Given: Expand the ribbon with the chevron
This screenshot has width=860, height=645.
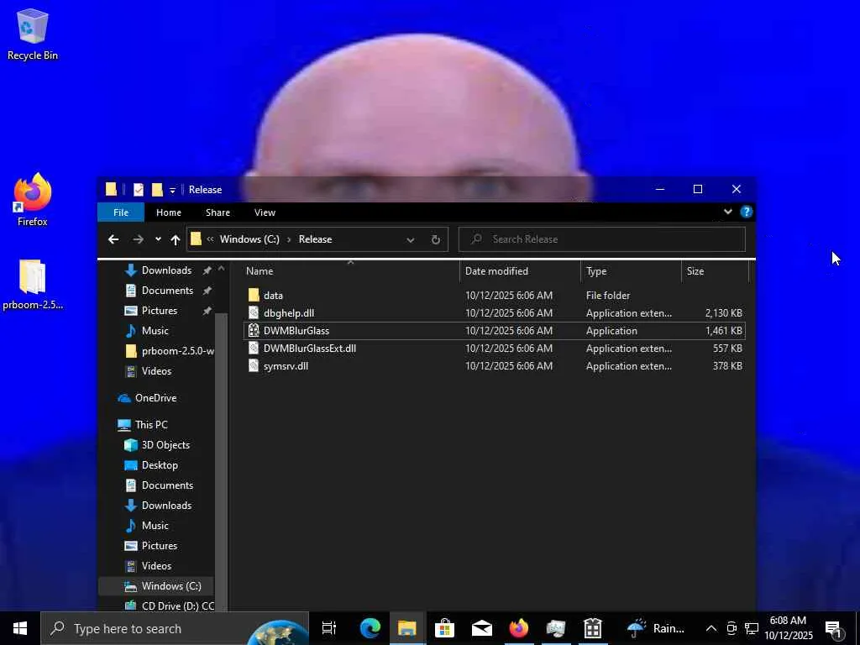Looking at the screenshot, I should coord(728,212).
